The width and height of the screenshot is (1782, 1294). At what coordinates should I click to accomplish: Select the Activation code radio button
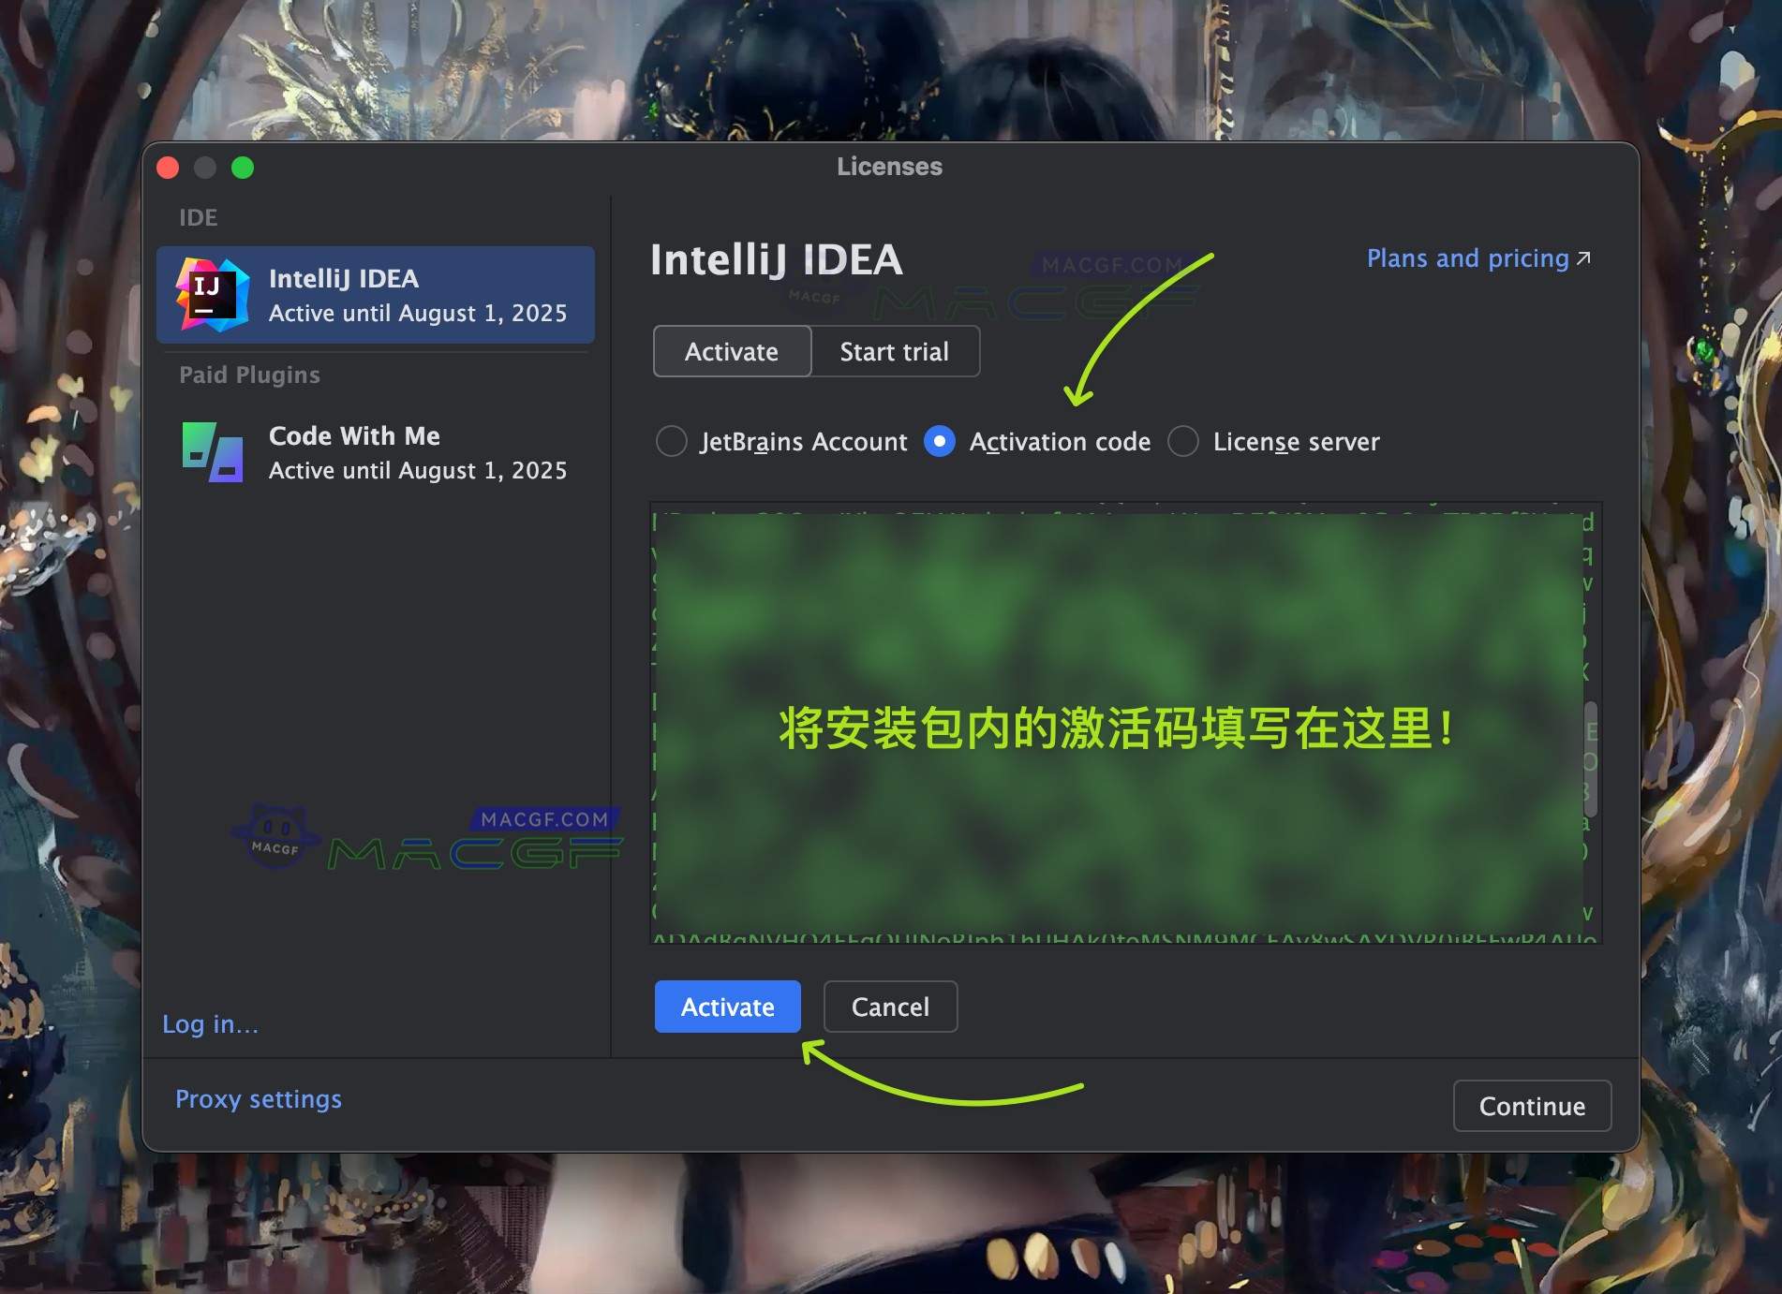pyautogui.click(x=939, y=441)
